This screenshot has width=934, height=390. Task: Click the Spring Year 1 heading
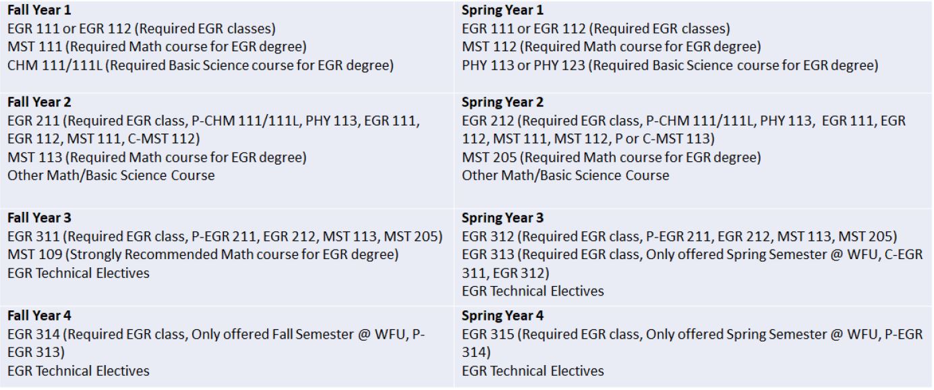pos(502,11)
